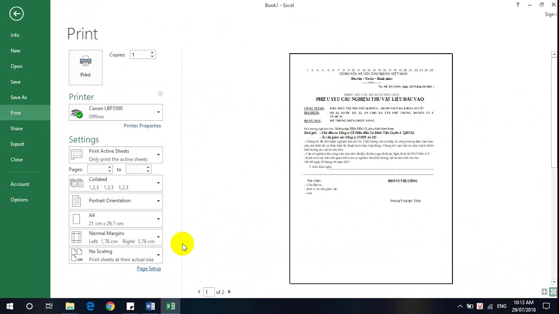Open Task View on taskbar
The image size is (559, 314).
(x=49, y=306)
